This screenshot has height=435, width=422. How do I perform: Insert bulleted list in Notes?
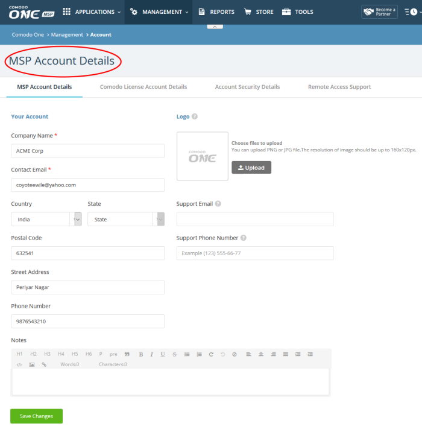point(187,354)
